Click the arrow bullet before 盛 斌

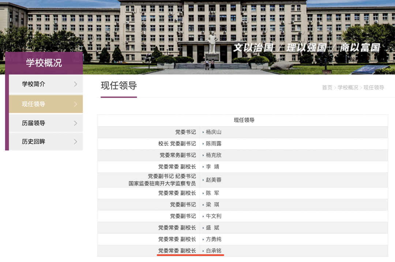(203, 228)
